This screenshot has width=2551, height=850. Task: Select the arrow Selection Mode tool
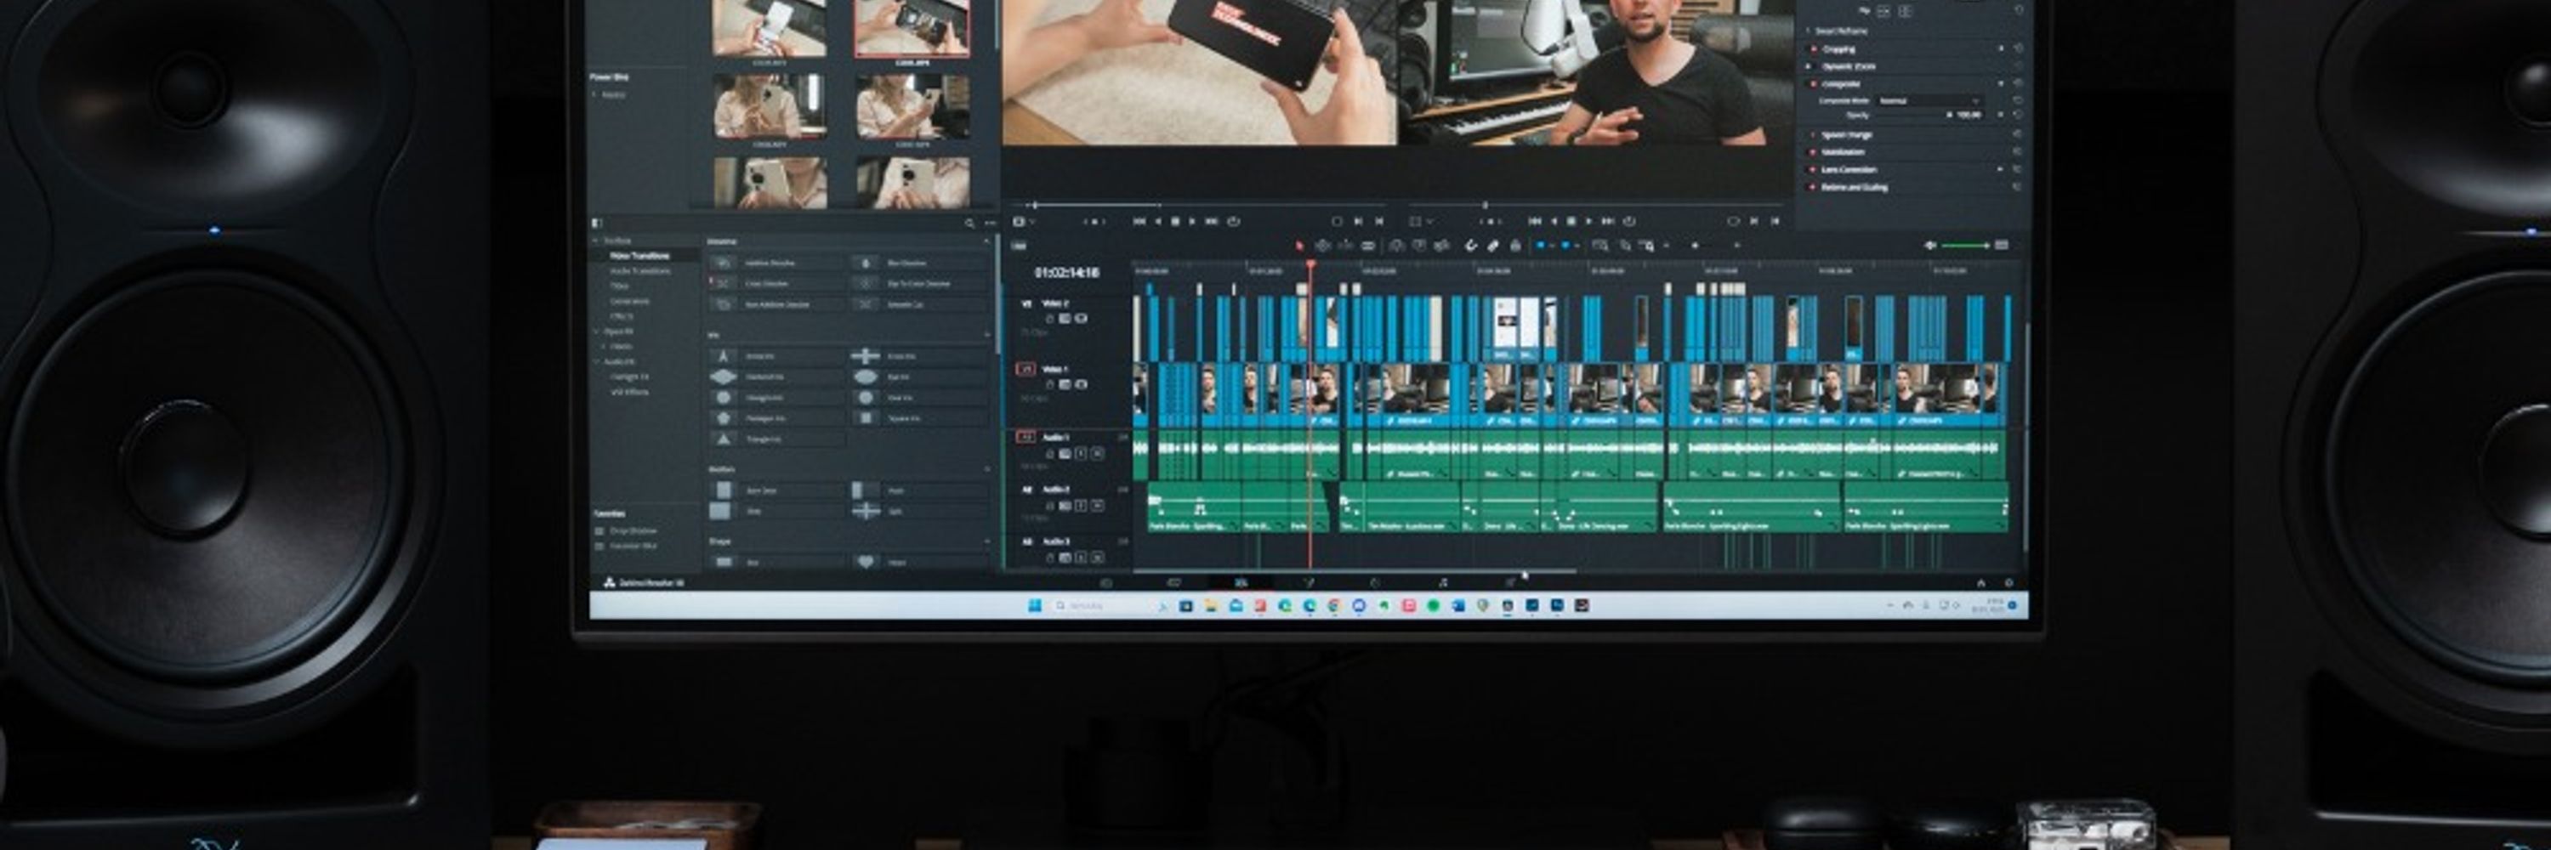tap(1299, 246)
